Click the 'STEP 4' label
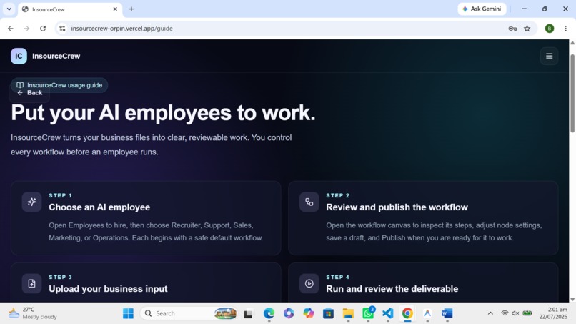Viewport: 576px width, 324px height. 337,277
